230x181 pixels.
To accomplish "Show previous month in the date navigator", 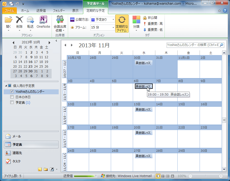I will pos(14,43).
